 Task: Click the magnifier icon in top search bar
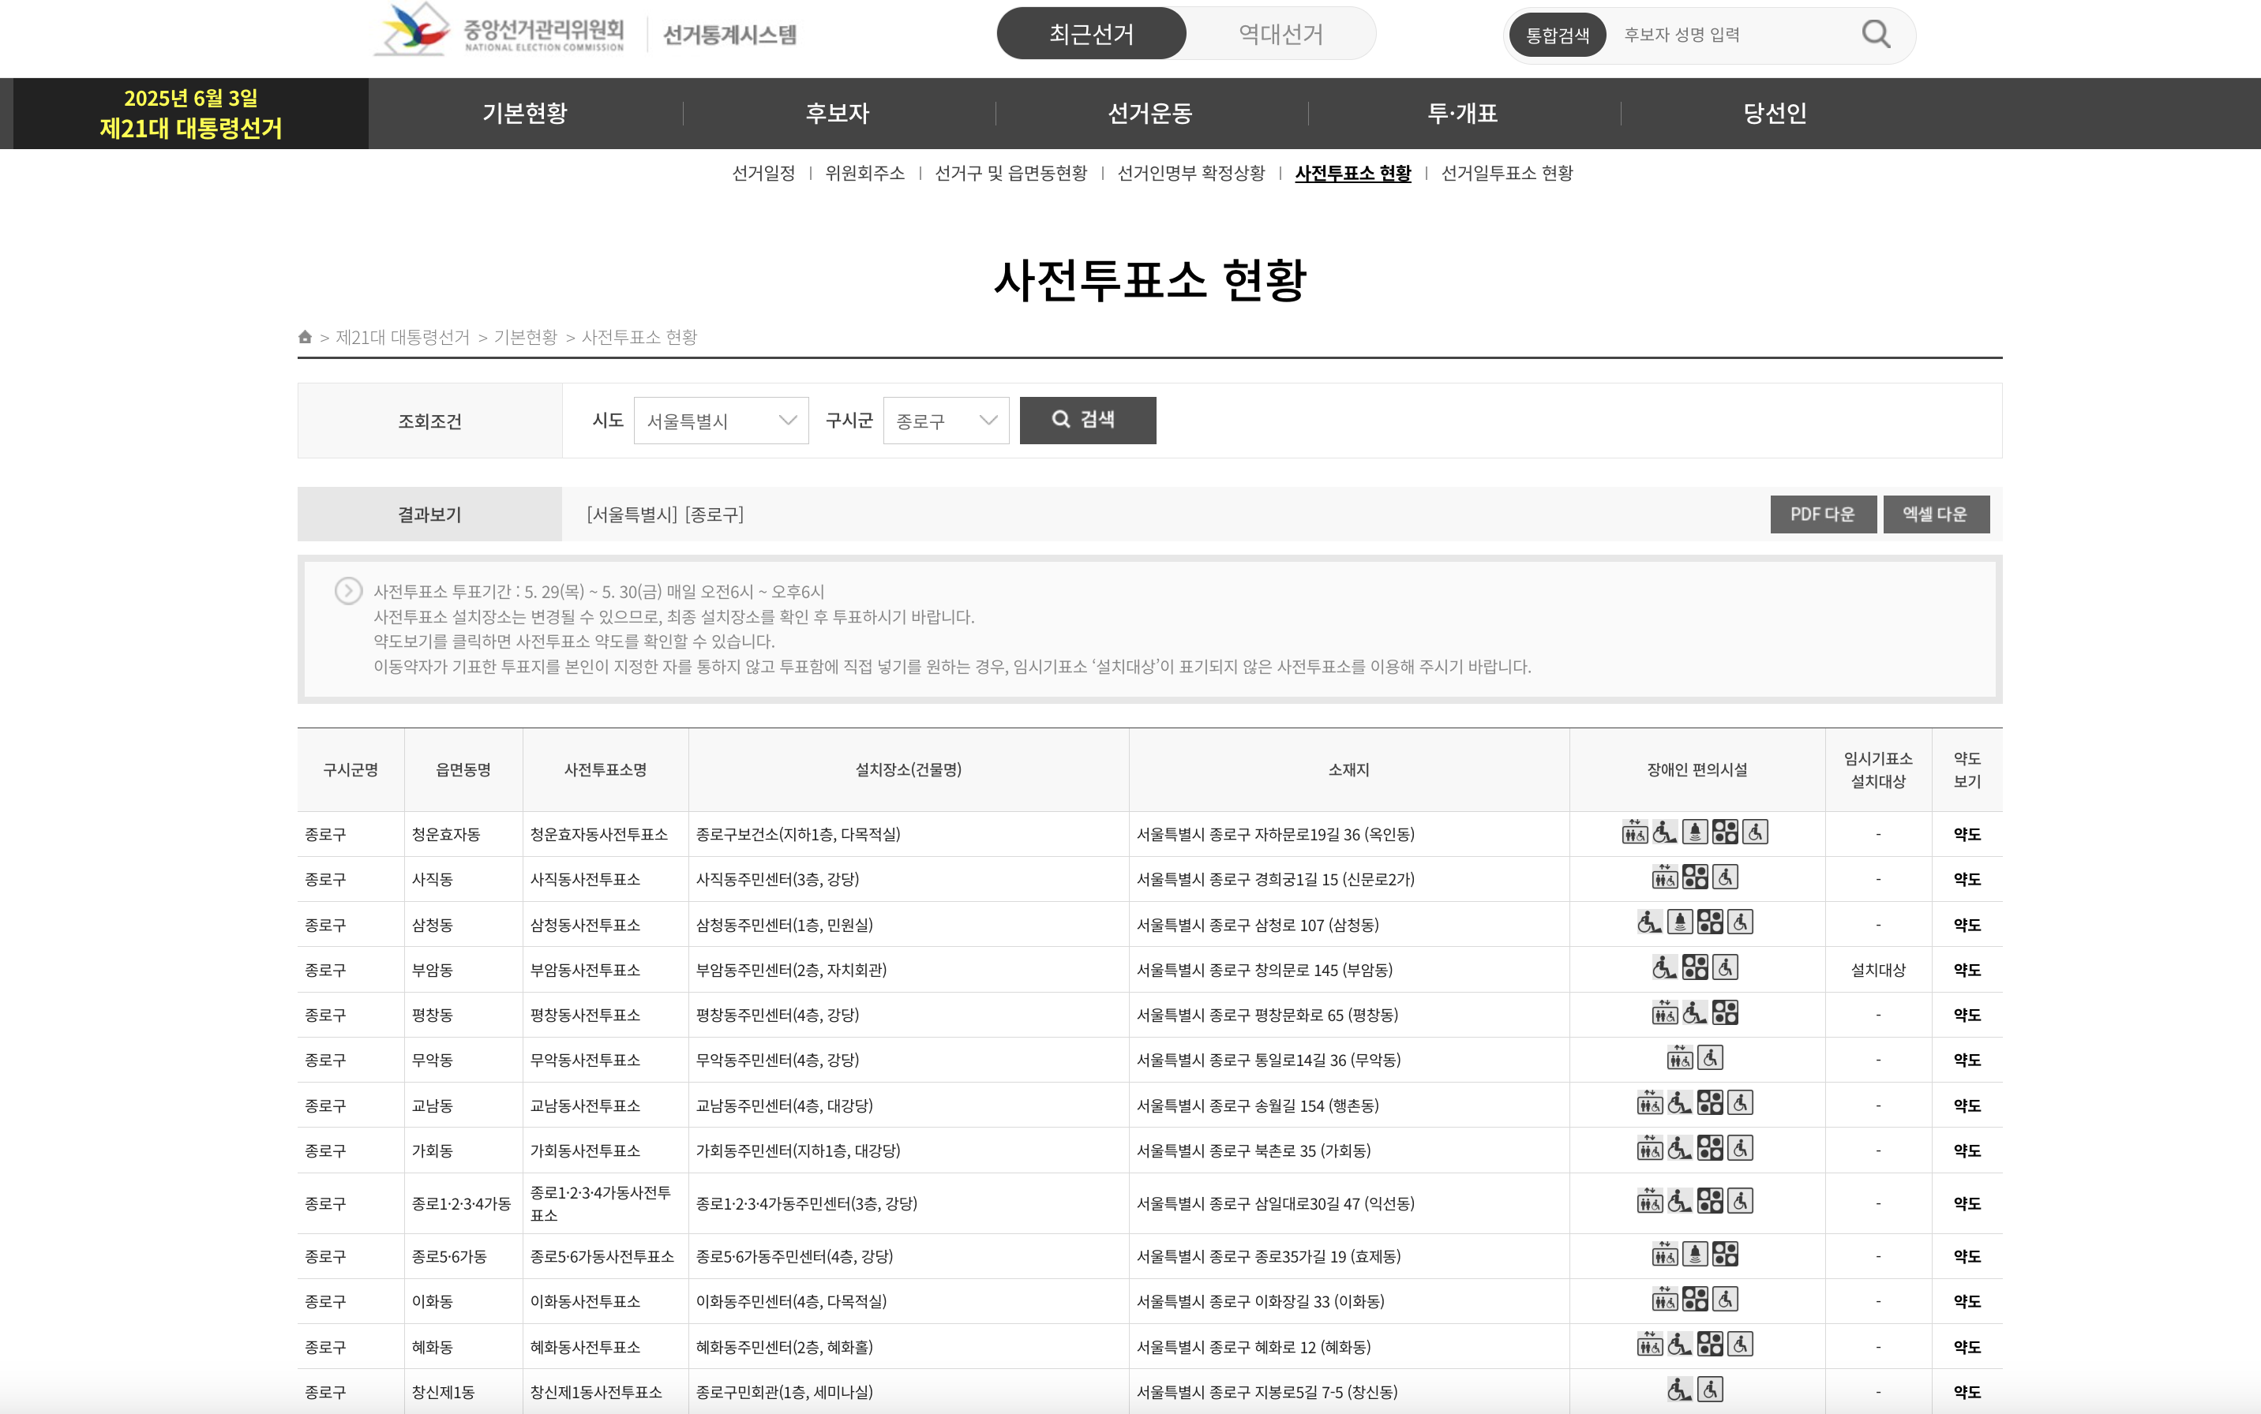(1876, 35)
